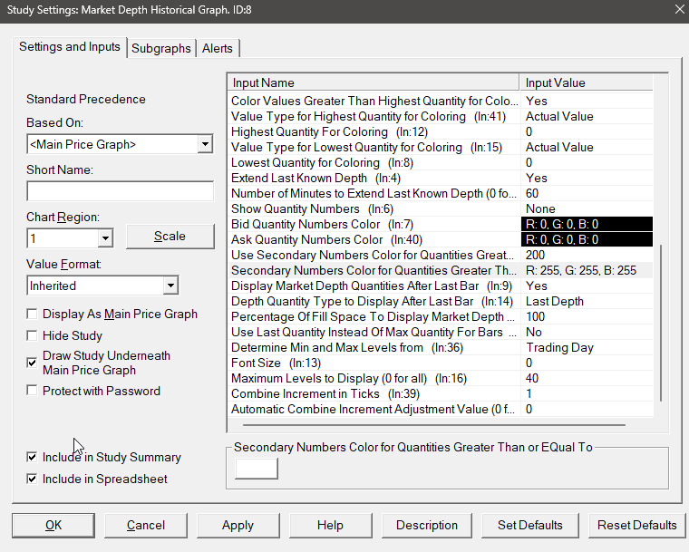Open the Description button
689x552 pixels.
[x=427, y=525]
